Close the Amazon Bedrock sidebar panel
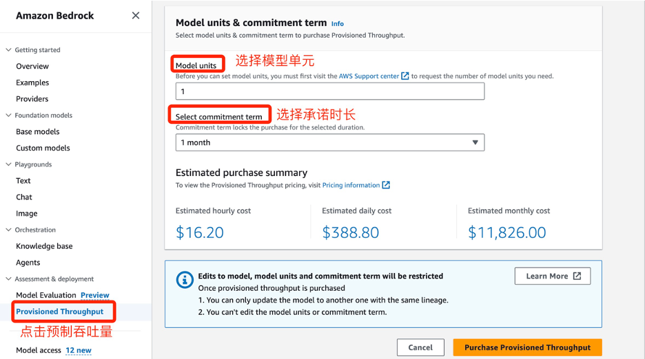Screen dimensions: 645x359 coord(135,16)
